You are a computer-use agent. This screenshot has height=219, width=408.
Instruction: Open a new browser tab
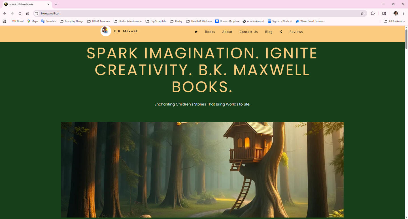point(56,4)
